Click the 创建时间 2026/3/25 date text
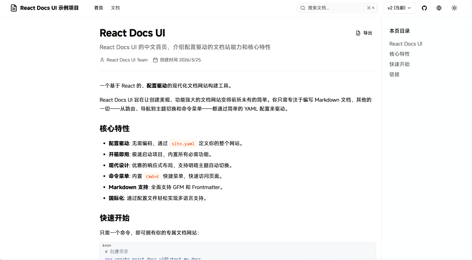This screenshot has height=260, width=472. 180,60
